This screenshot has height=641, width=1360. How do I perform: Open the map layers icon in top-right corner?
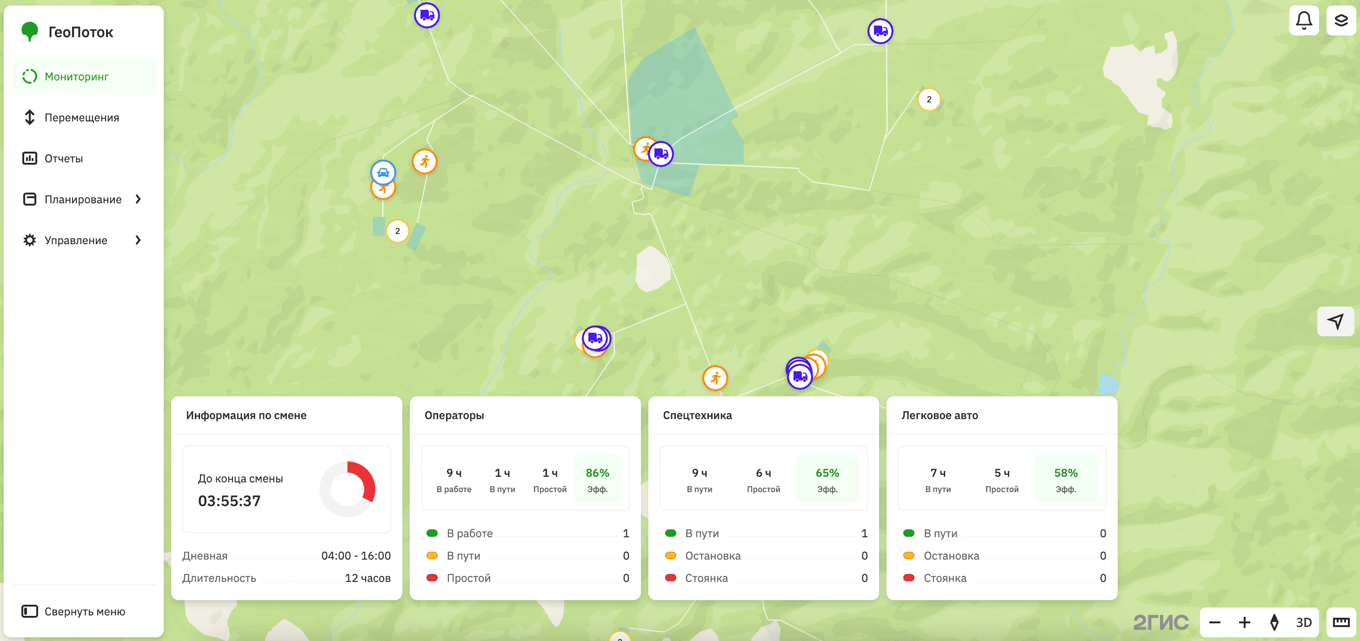pyautogui.click(x=1340, y=20)
